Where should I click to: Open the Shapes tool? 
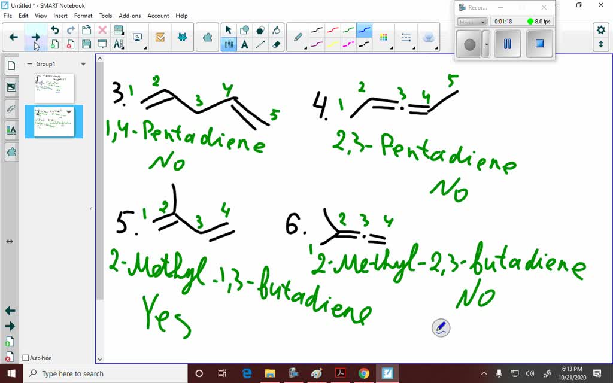tap(244, 29)
